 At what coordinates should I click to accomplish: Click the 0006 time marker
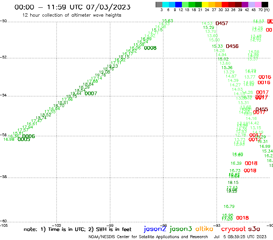28,136
